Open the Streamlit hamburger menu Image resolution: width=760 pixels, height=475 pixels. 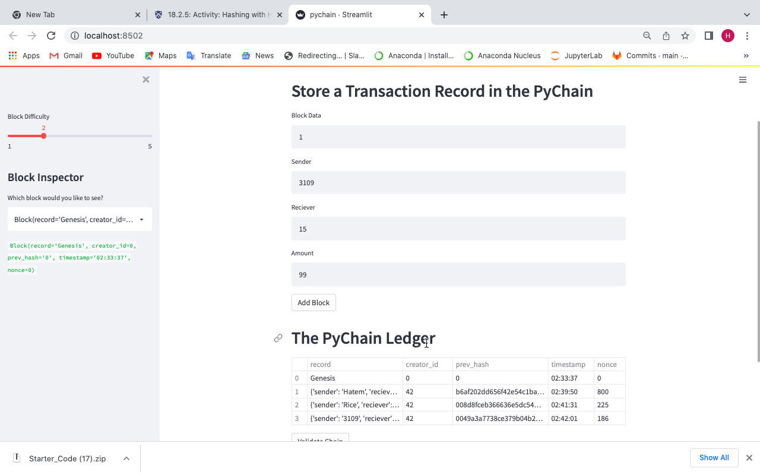coord(742,80)
